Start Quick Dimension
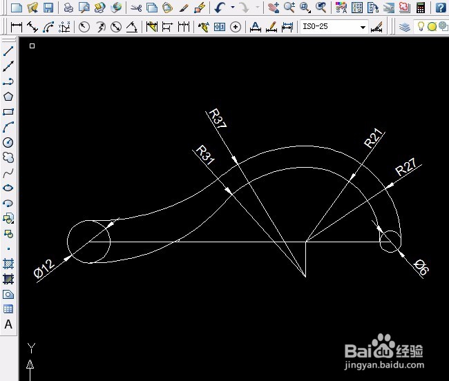Screen dimensions: 449x381 click(152, 27)
